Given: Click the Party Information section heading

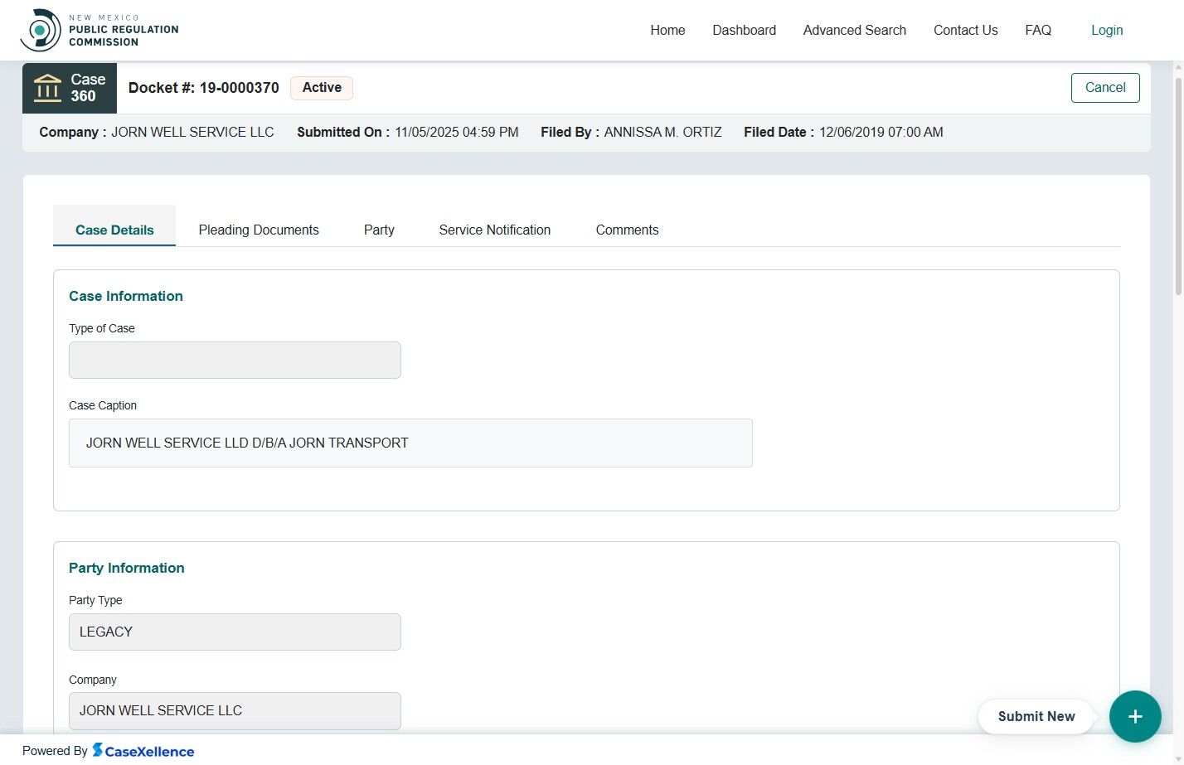Looking at the screenshot, I should pyautogui.click(x=127, y=568).
